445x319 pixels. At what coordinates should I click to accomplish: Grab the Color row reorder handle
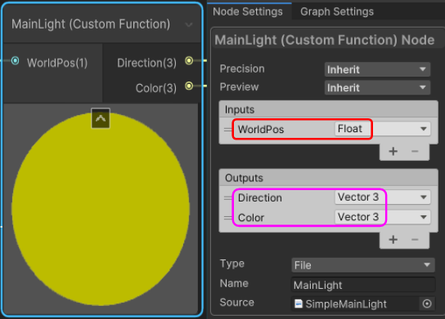(227, 218)
